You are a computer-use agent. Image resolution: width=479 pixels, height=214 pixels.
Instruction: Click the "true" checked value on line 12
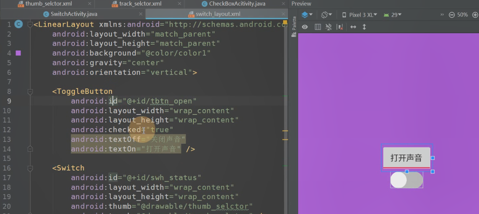point(160,130)
